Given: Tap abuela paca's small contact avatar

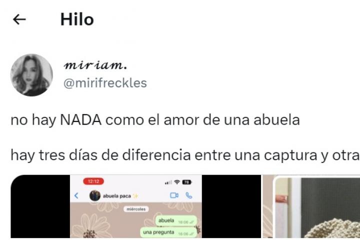Looking at the screenshot, I should [95, 195].
